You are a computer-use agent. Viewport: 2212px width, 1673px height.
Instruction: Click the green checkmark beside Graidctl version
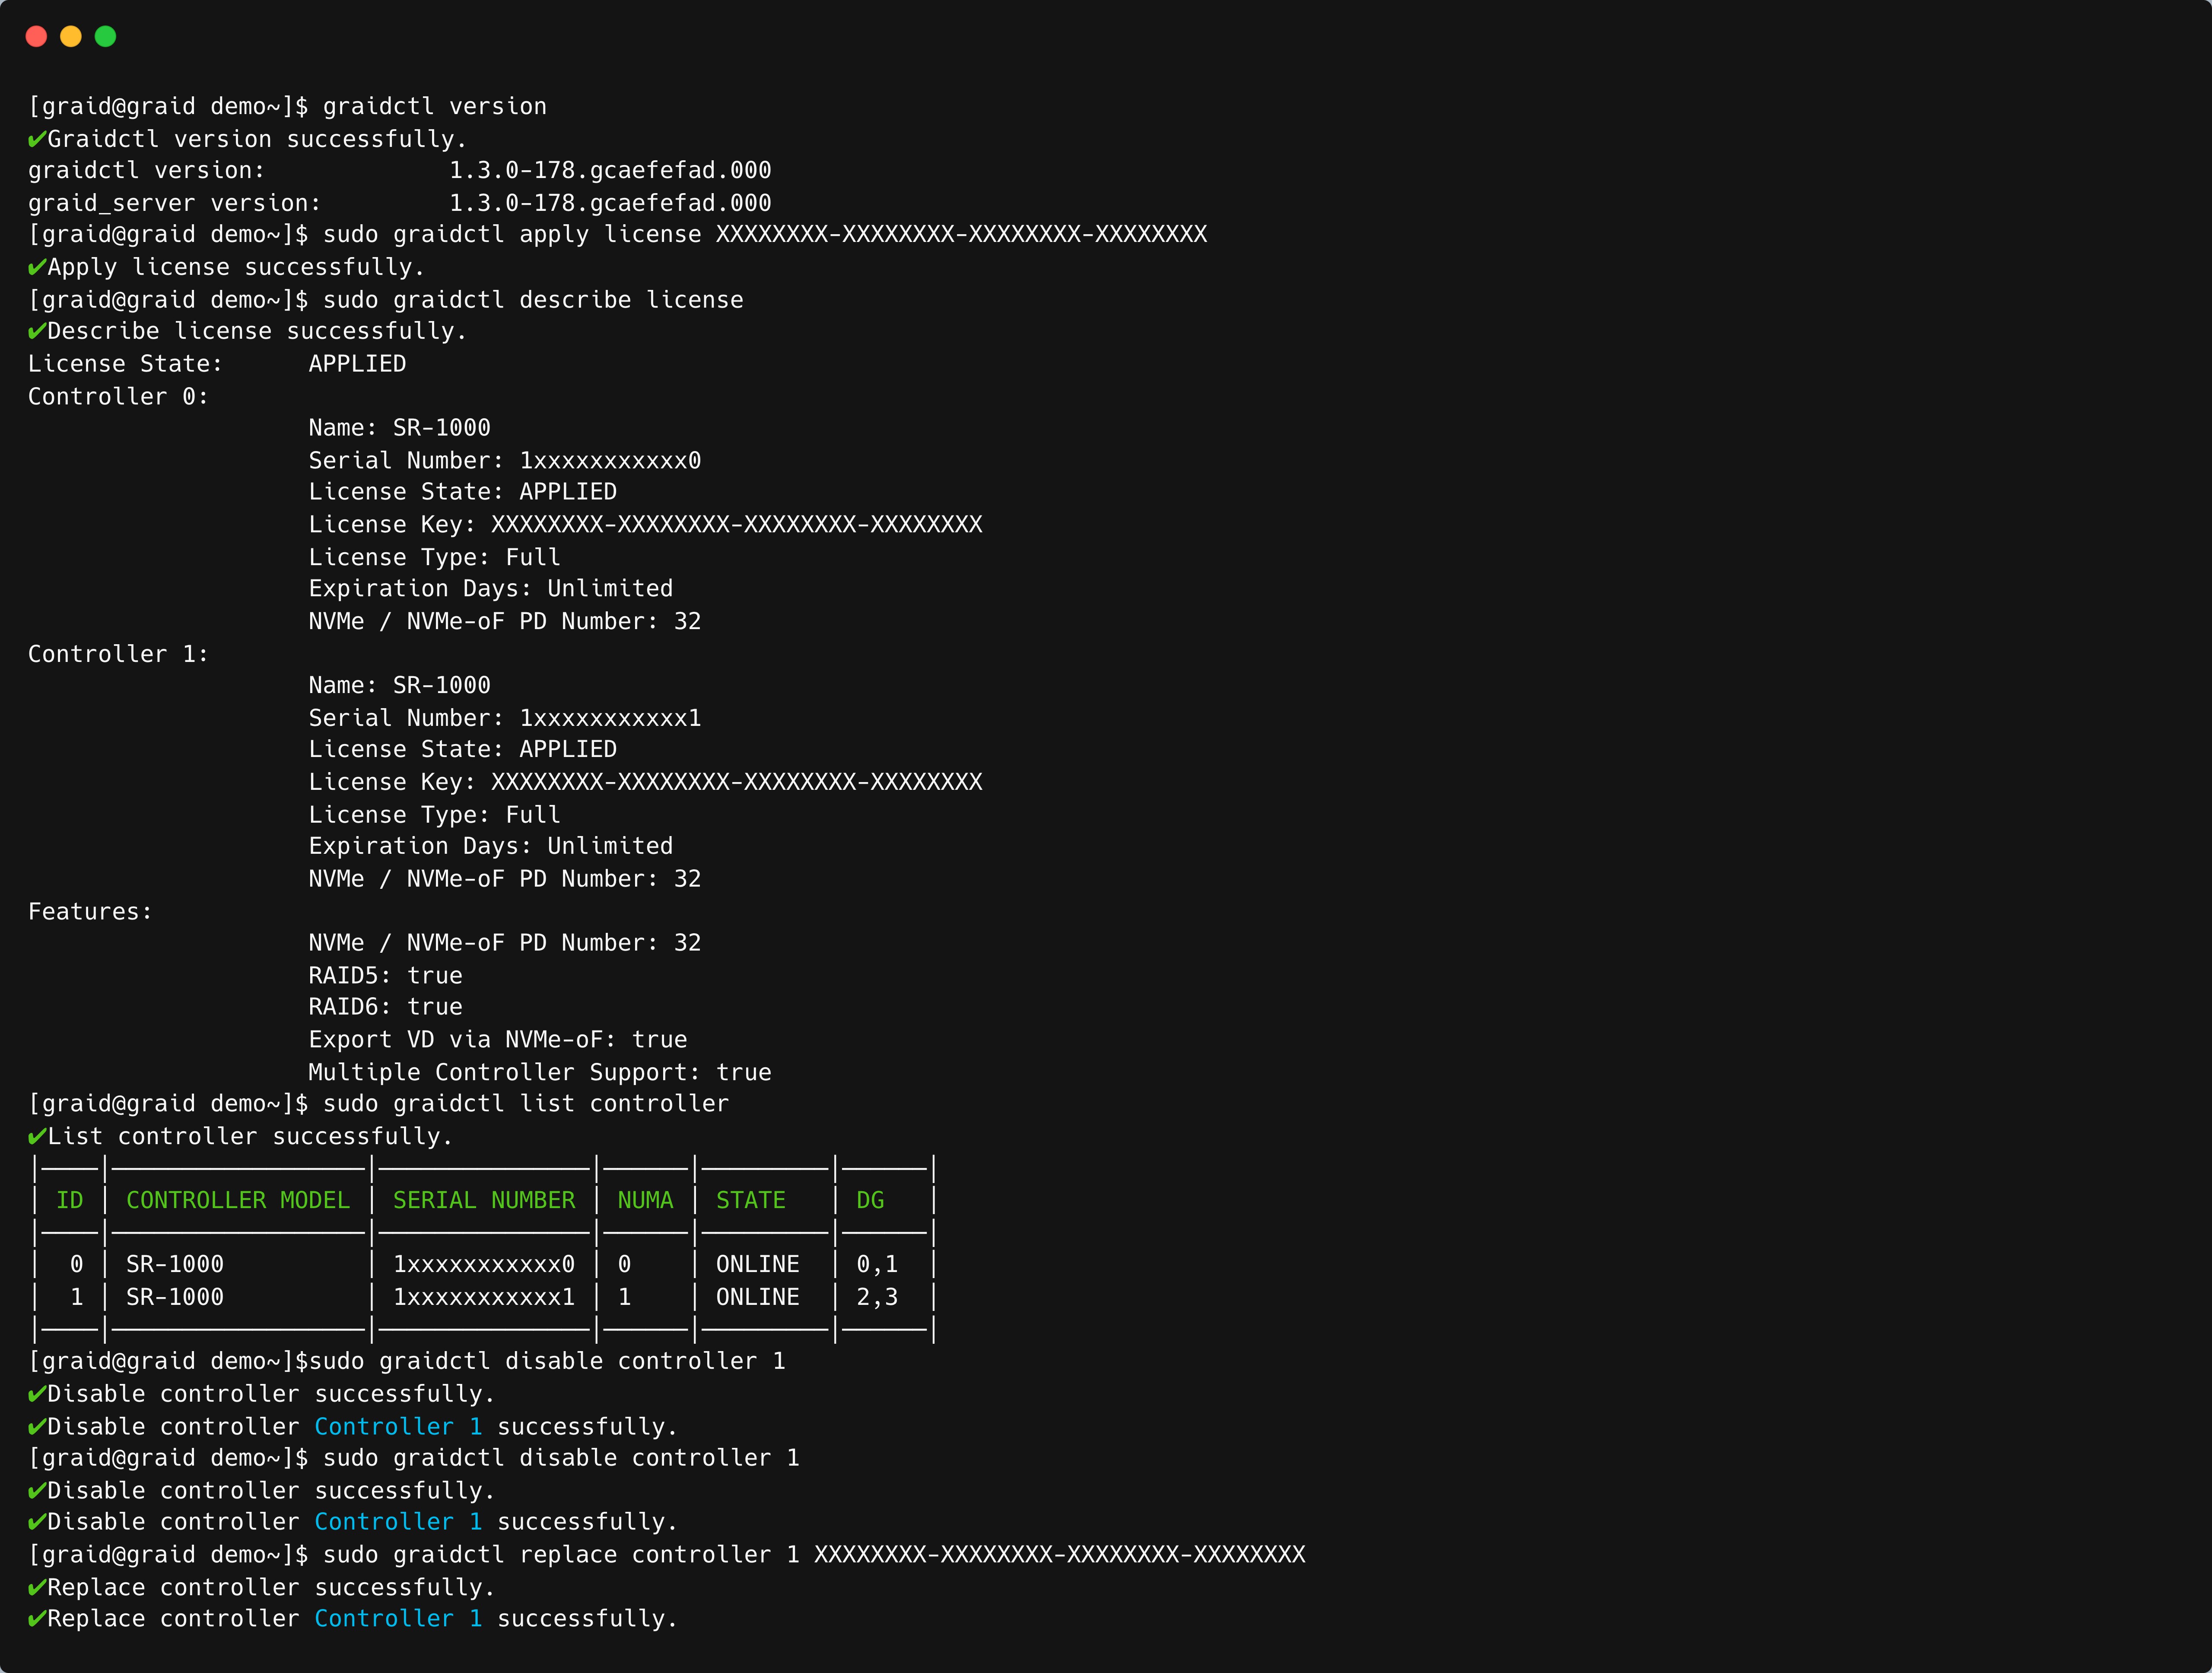coord(35,139)
